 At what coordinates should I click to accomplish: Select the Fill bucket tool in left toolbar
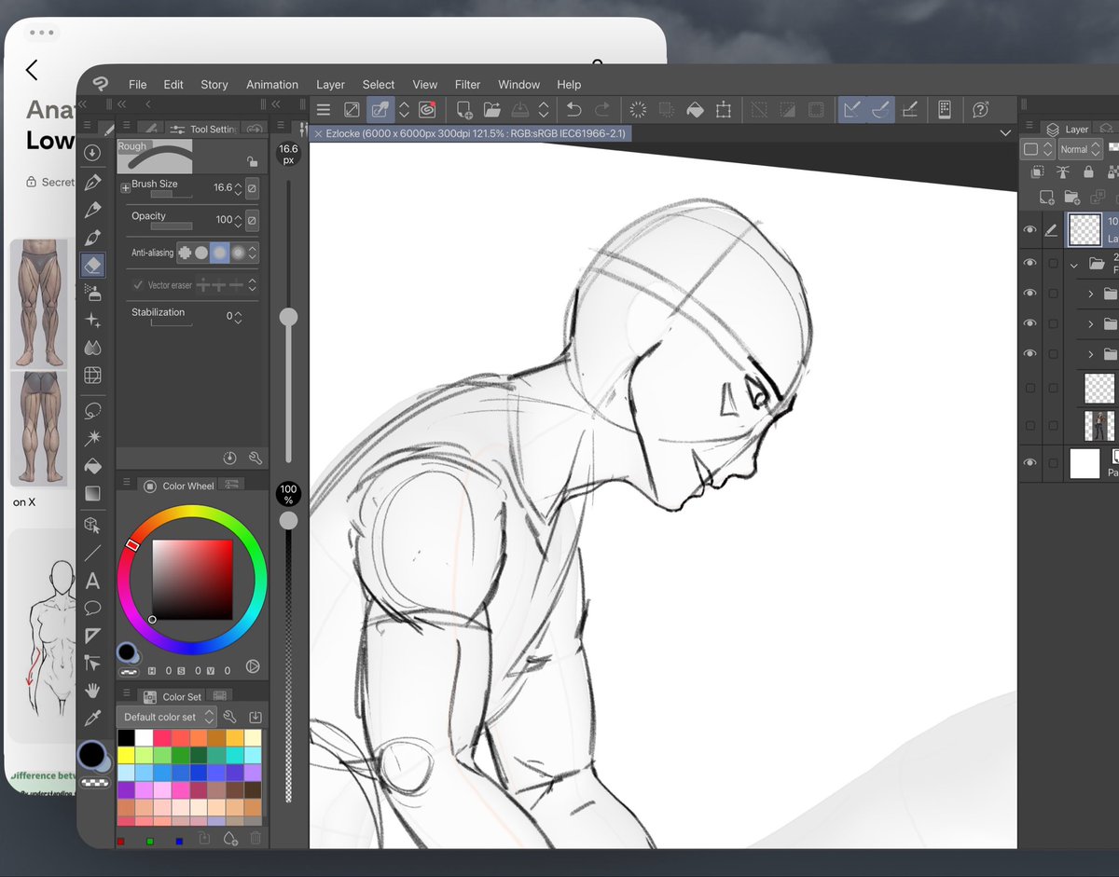tap(92, 465)
